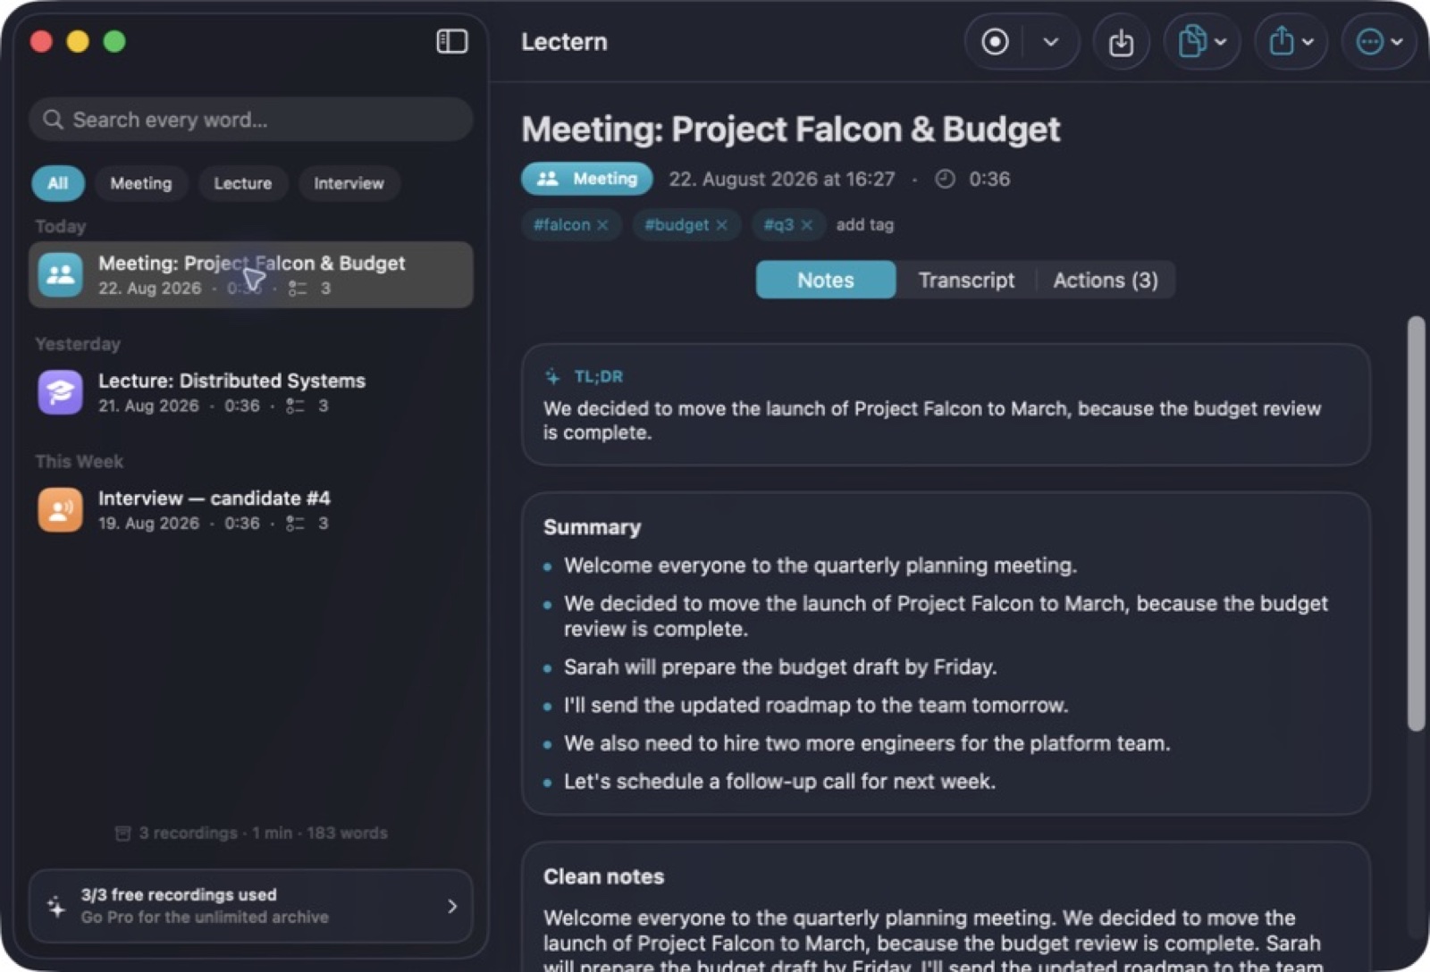Click action items icon in Meeting row
The image size is (1430, 972).
(x=298, y=289)
